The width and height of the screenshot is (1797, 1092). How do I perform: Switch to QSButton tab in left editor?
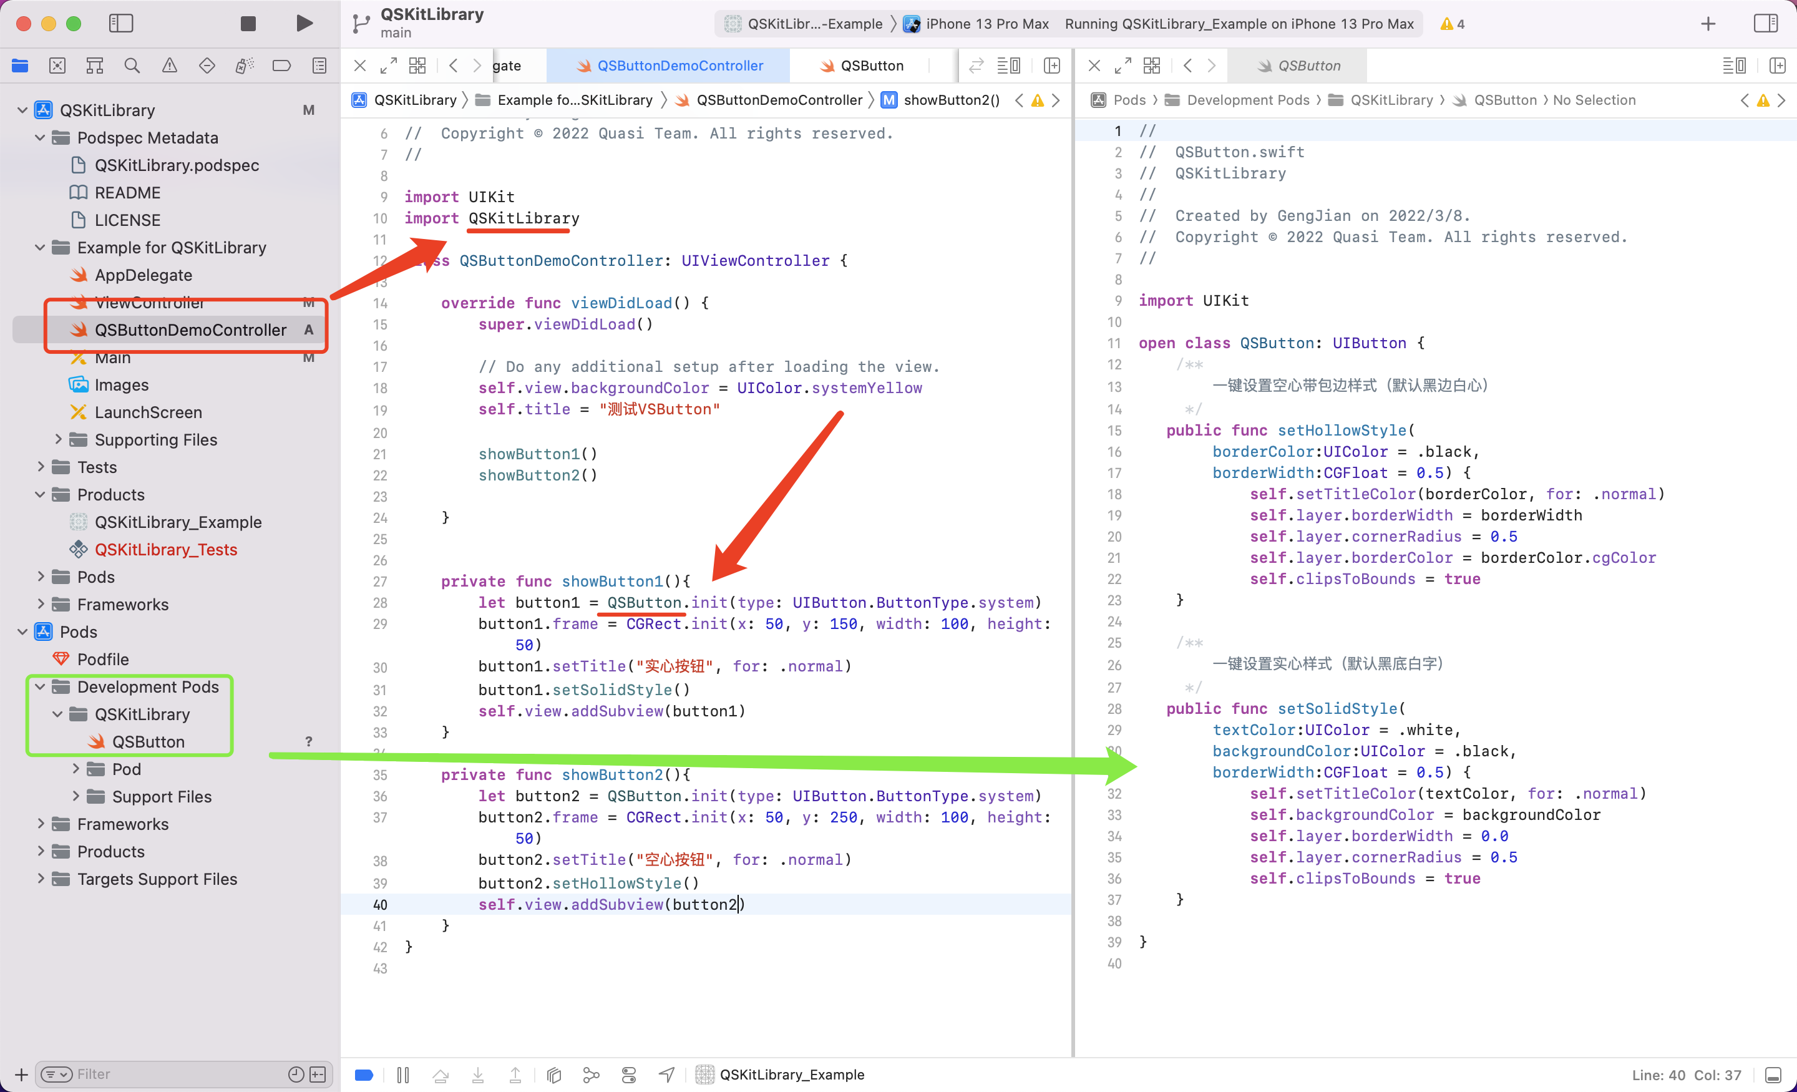863,66
